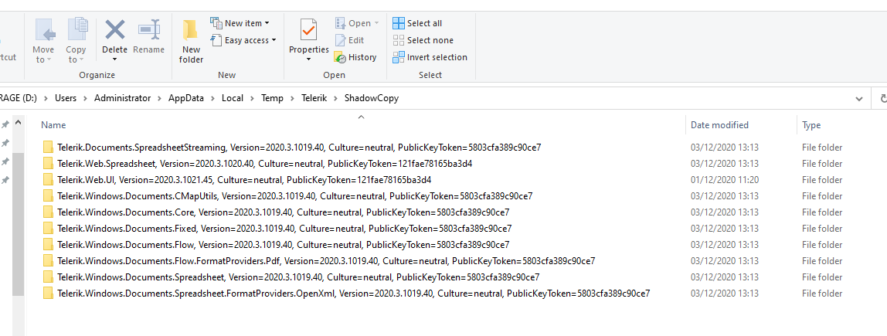887x336 pixels.
Task: Open the Easy access dropdown
Action: (x=243, y=40)
